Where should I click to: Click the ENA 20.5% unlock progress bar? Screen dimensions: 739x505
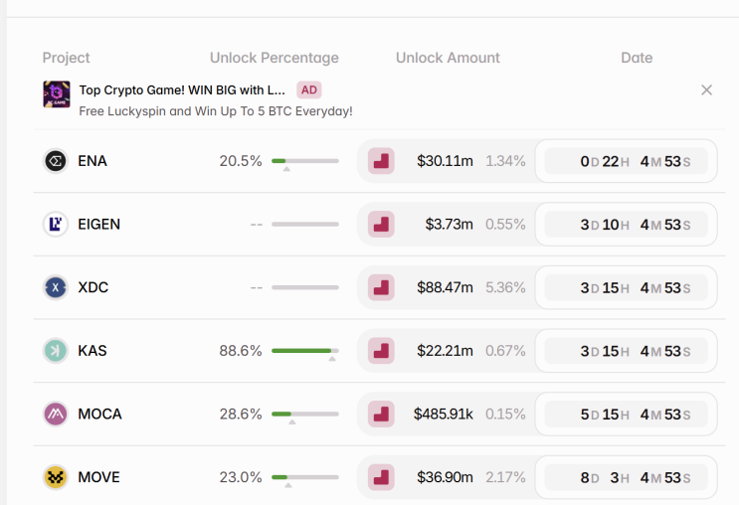pyautogui.click(x=304, y=161)
